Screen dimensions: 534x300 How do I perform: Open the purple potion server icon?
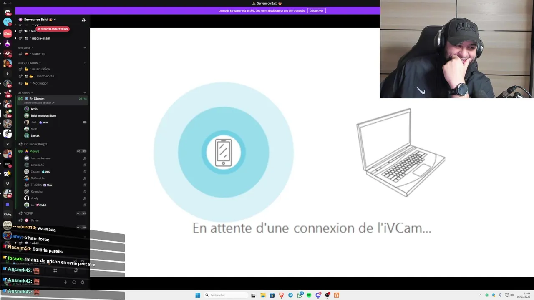pyautogui.click(x=8, y=44)
